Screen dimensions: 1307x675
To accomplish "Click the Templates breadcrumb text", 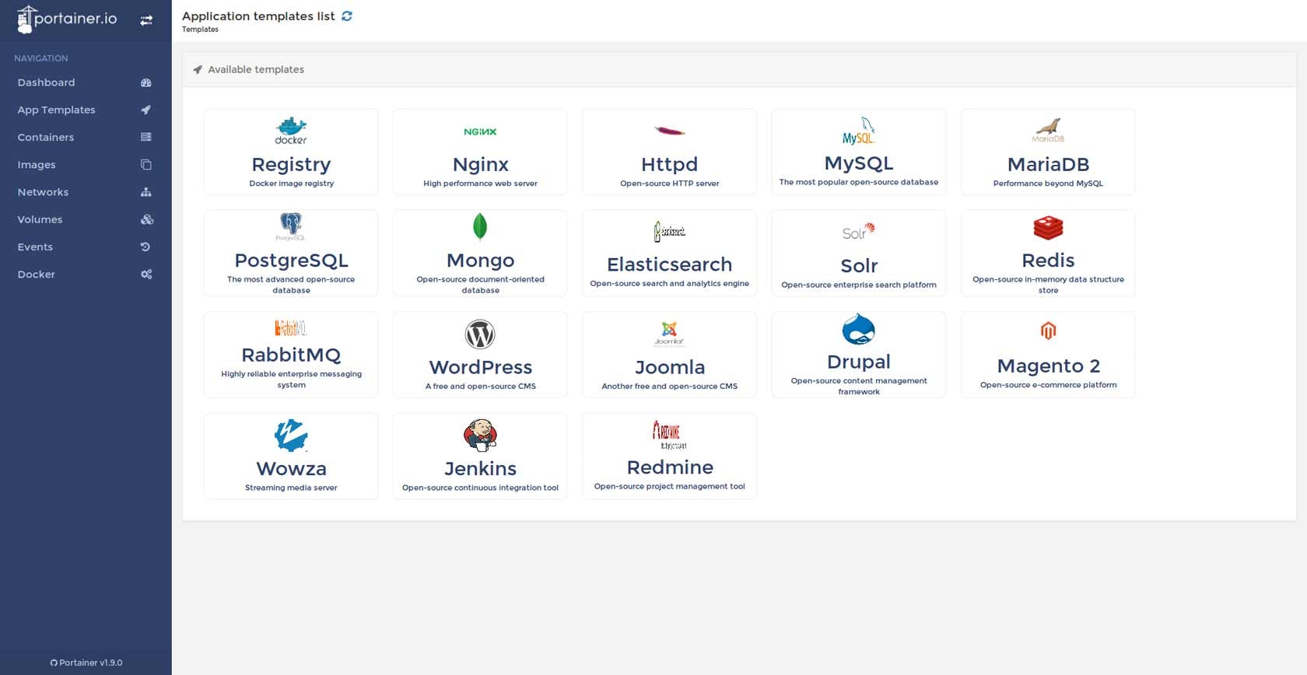I will (200, 30).
